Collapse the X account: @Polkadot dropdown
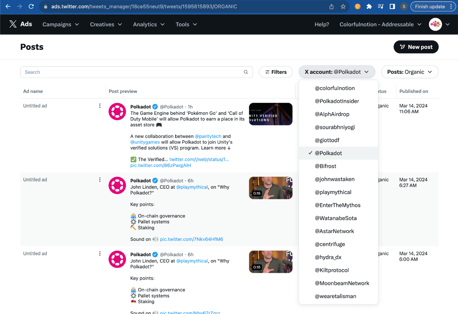Image resolution: width=458 pixels, height=314 pixels. tap(337, 72)
